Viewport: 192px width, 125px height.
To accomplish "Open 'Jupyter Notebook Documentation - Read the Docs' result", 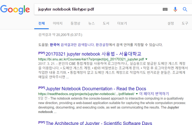I will [x=96, y=89].
